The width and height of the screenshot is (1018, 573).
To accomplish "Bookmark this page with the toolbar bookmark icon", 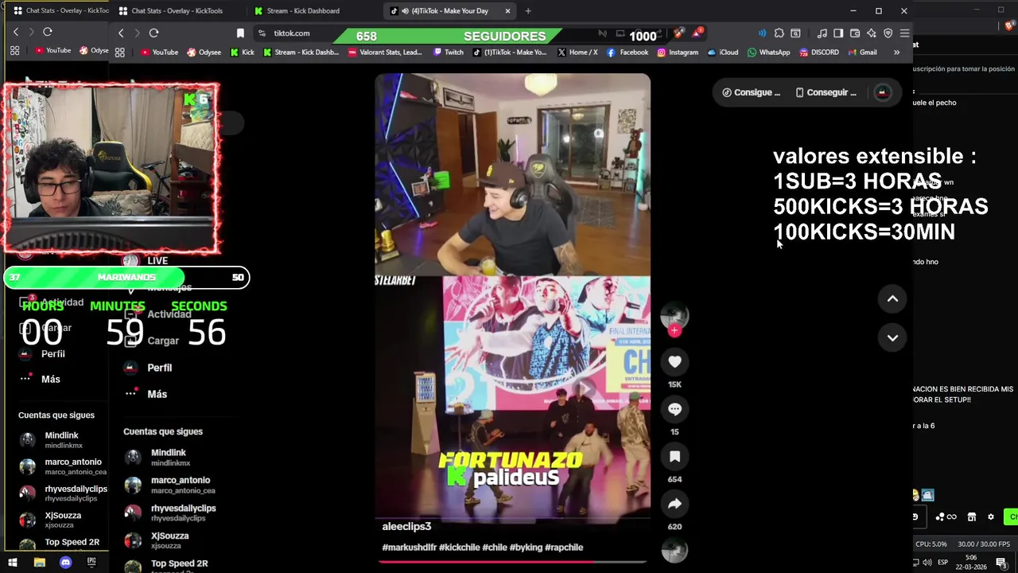I will pyautogui.click(x=240, y=33).
